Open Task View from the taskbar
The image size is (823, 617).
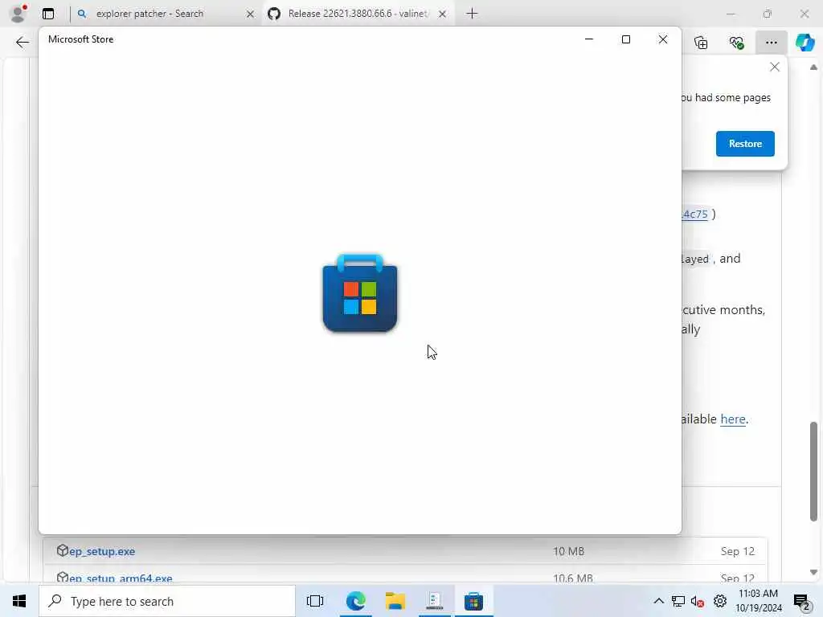point(315,601)
